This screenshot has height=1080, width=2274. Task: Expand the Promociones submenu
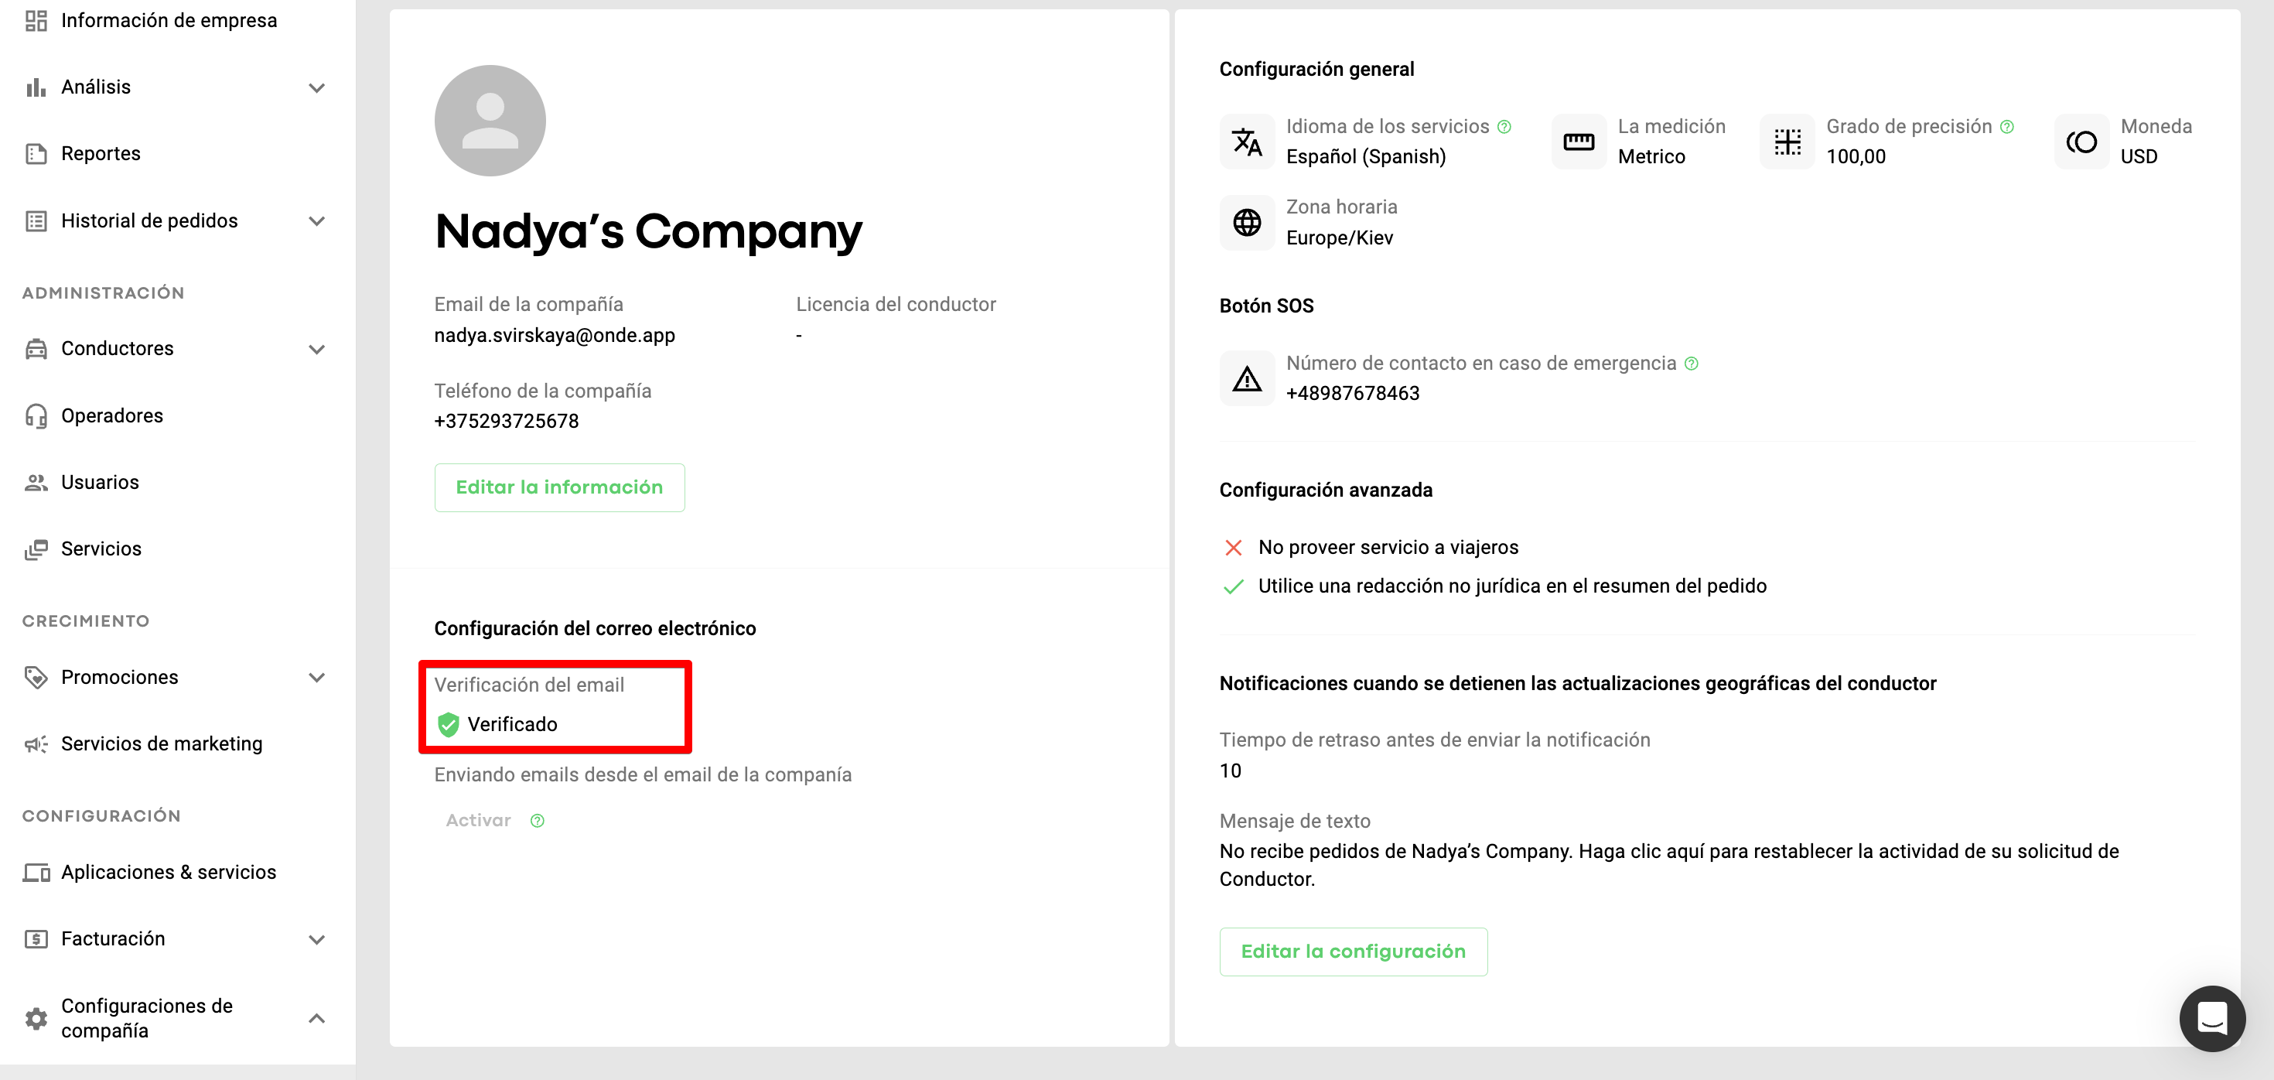(317, 677)
